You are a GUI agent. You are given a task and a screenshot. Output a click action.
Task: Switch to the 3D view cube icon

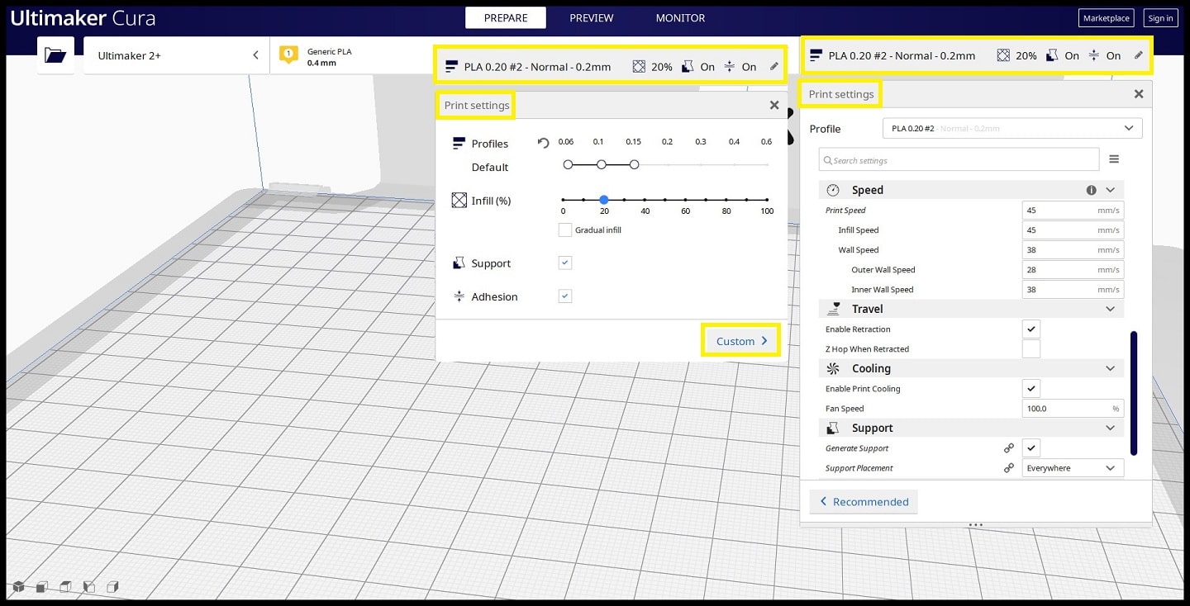(x=18, y=587)
